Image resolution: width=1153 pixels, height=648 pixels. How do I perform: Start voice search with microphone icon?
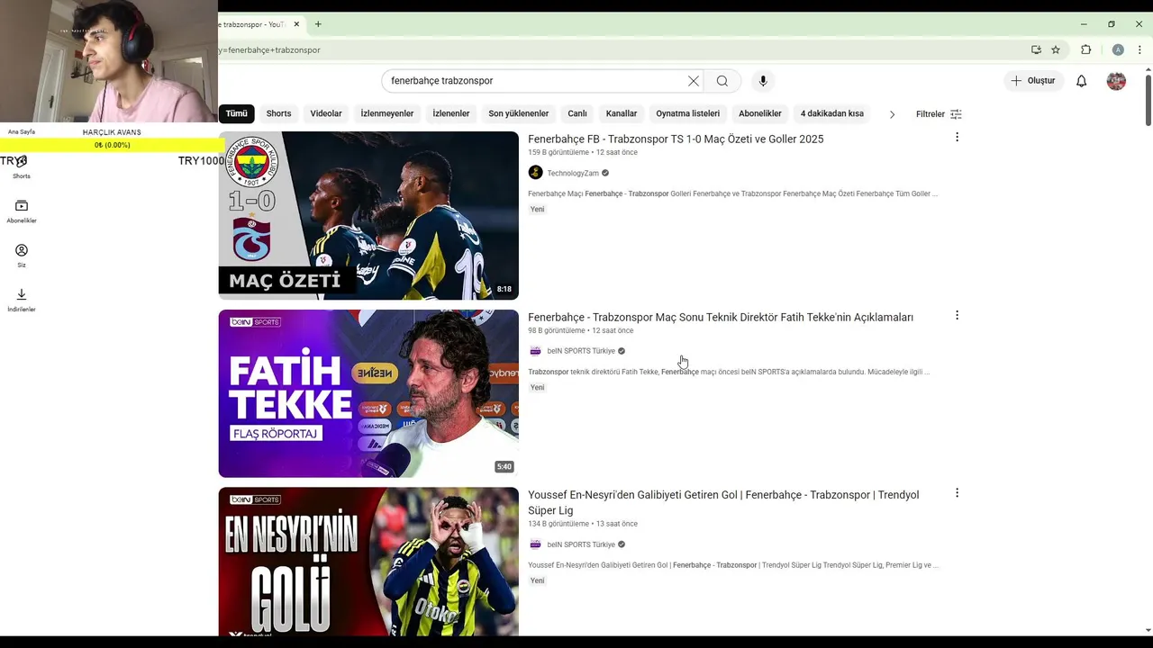coord(763,81)
